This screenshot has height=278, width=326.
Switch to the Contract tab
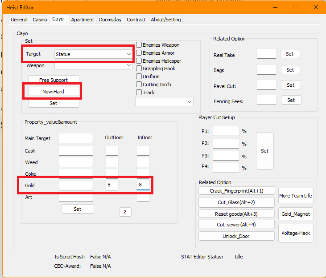[x=136, y=20]
